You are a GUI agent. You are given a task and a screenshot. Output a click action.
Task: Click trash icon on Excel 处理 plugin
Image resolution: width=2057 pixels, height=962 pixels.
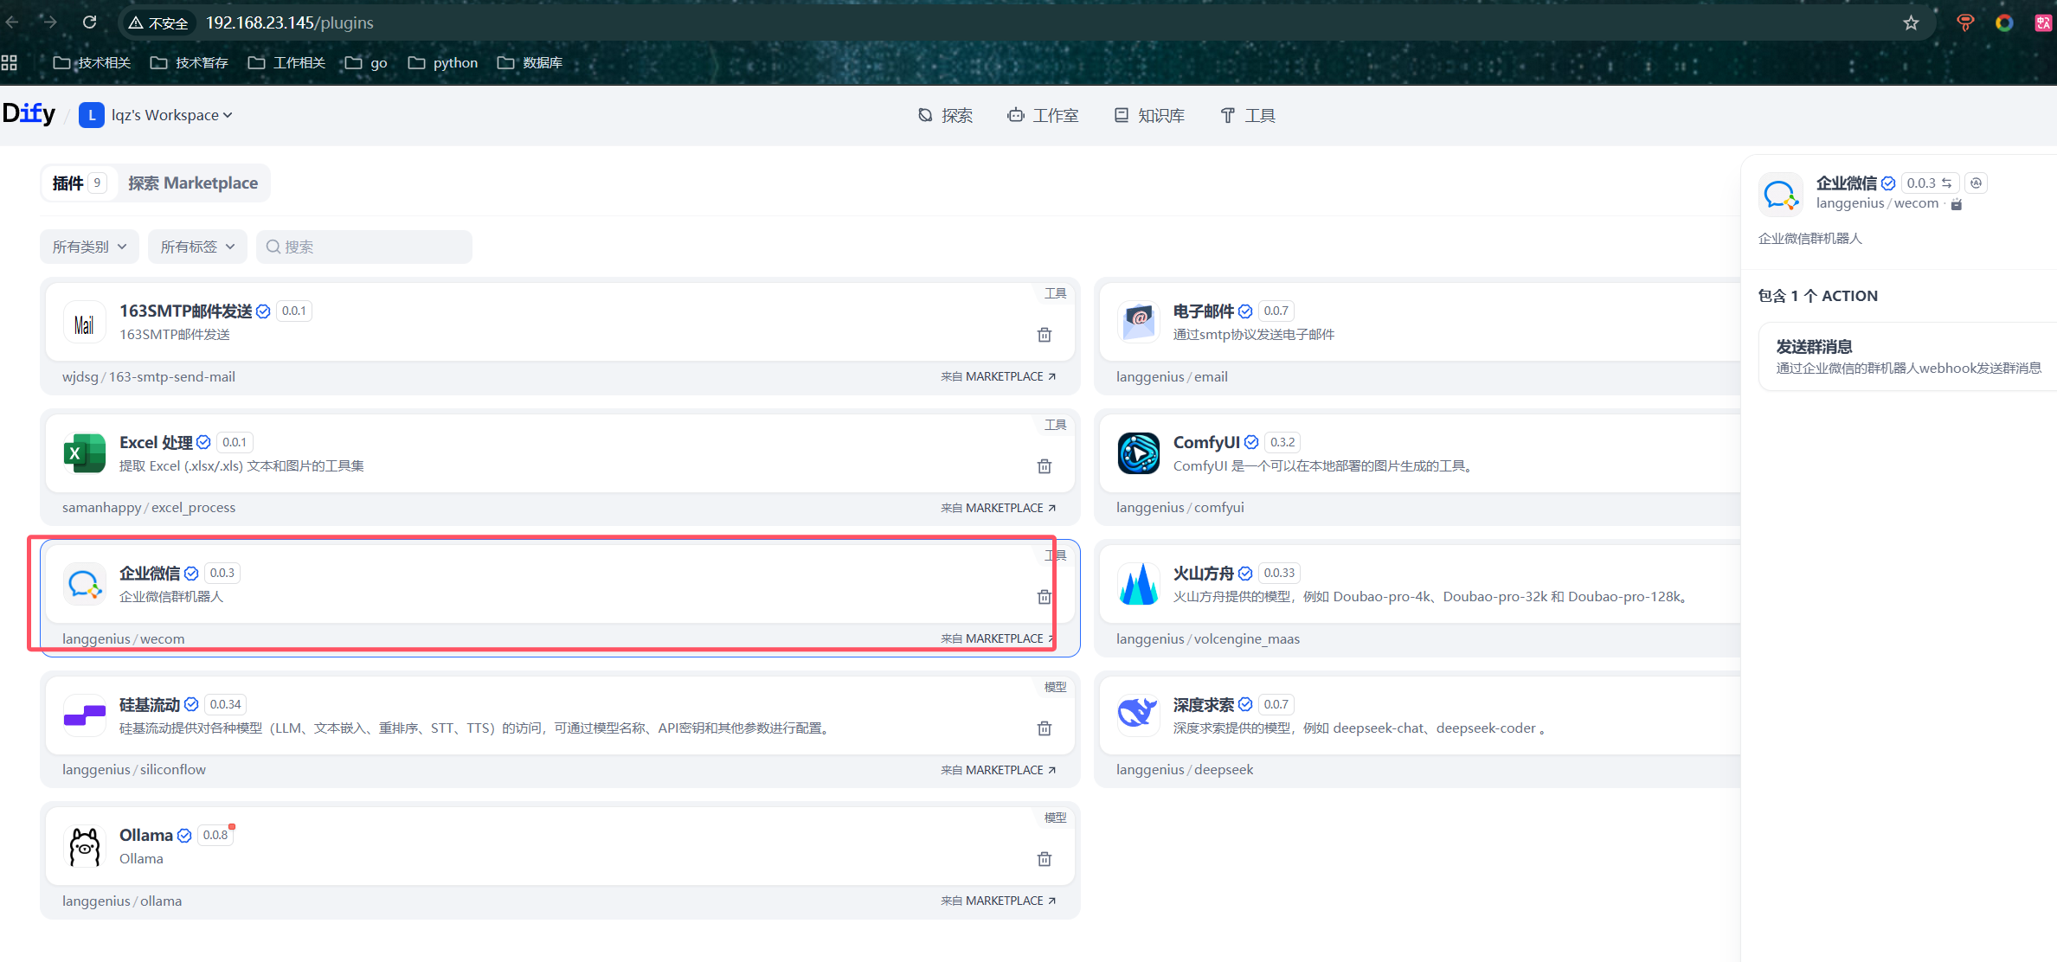click(1045, 466)
